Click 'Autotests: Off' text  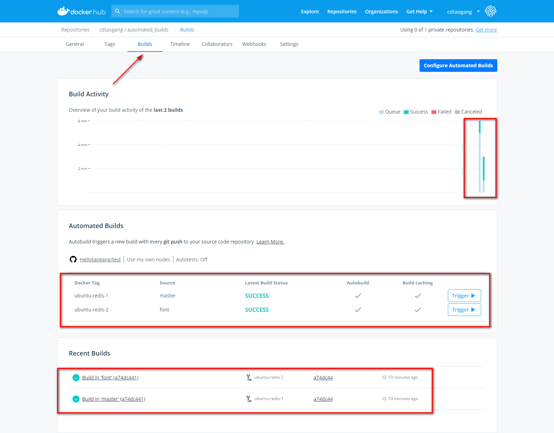point(192,260)
